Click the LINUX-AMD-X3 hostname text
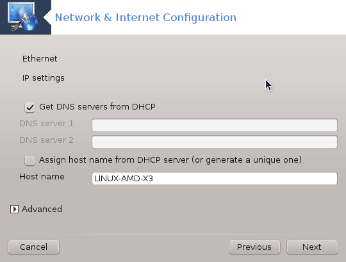Image resolution: width=346 pixels, height=262 pixels. (x=124, y=179)
